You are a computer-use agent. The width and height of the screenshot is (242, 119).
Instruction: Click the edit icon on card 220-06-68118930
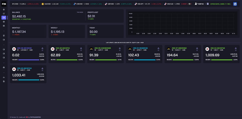42,50
